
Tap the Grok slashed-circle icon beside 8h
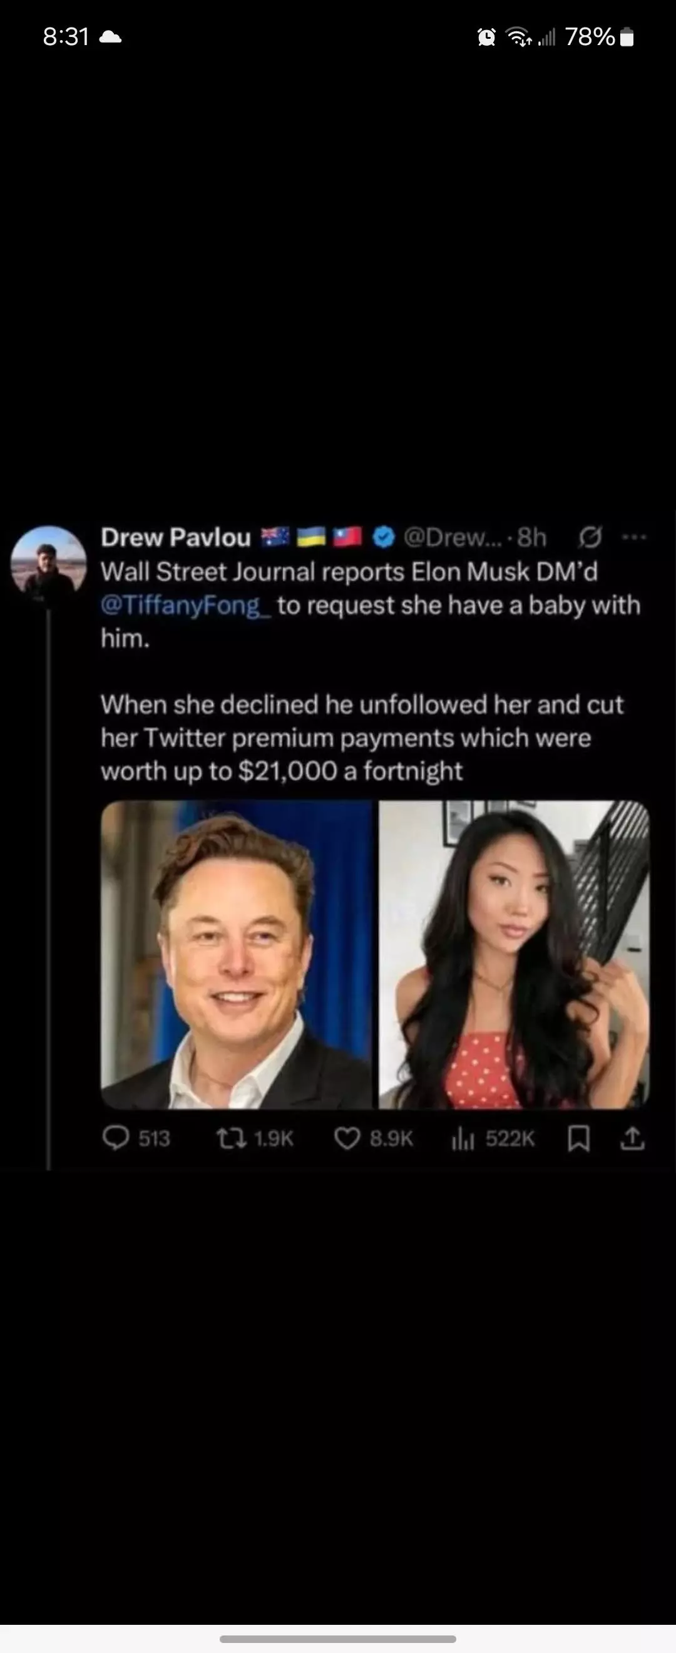point(590,537)
